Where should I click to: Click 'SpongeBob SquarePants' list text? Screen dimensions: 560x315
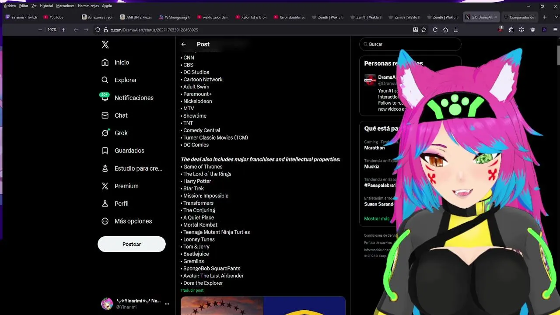click(x=212, y=269)
